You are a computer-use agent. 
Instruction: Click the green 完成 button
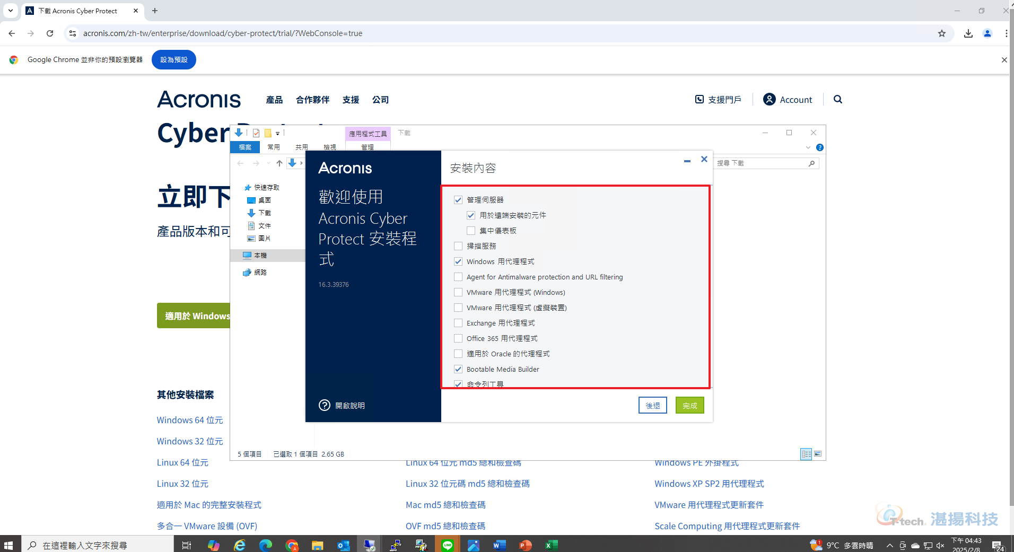[689, 406]
